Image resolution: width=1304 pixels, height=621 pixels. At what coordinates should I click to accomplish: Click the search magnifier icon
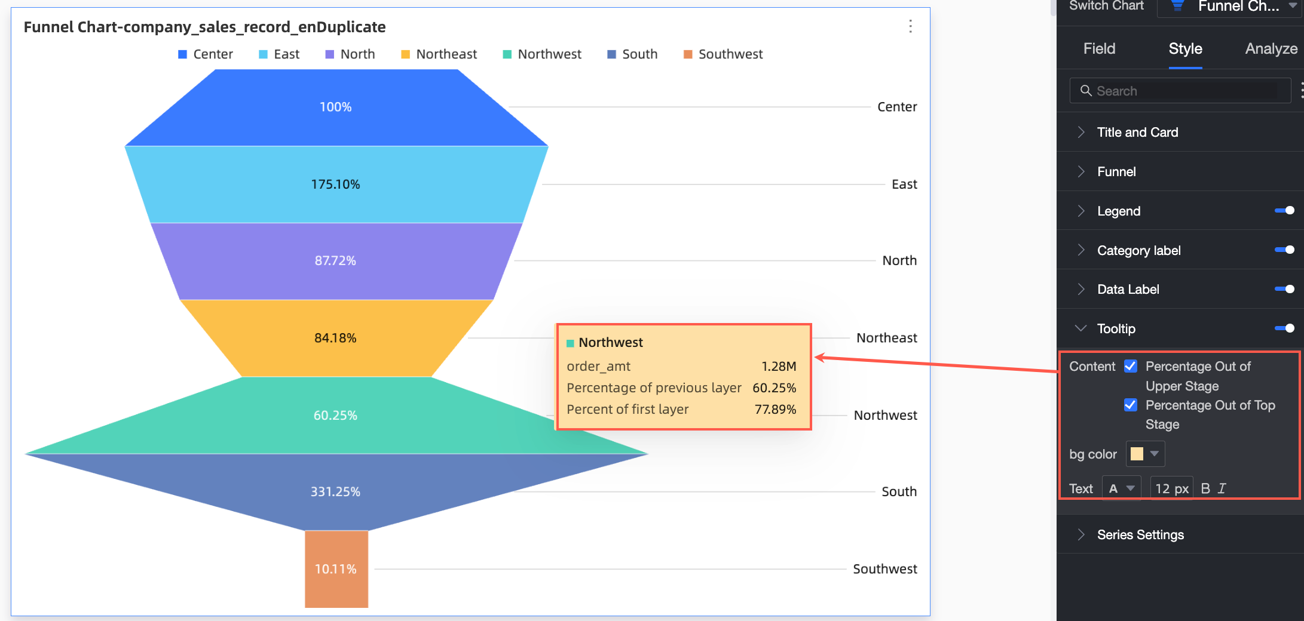[1086, 91]
